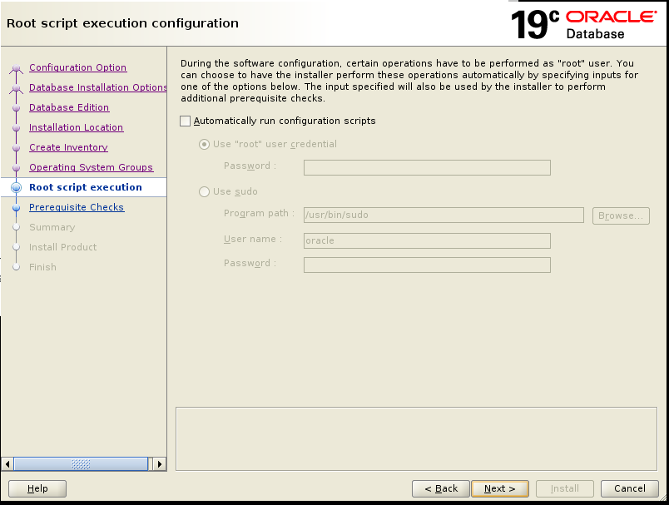Image resolution: width=669 pixels, height=505 pixels.
Task: Navigate to Database Installation Options
Action: click(x=97, y=87)
